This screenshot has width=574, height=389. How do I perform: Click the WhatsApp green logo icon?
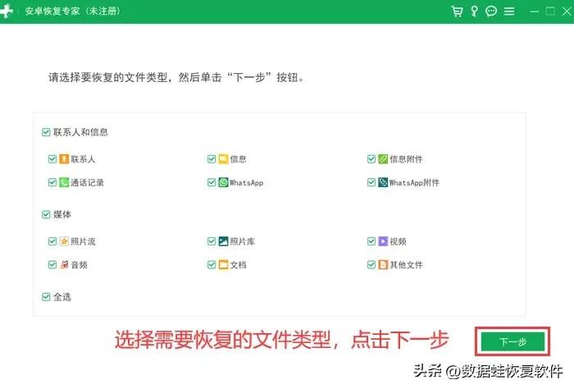[x=223, y=182]
